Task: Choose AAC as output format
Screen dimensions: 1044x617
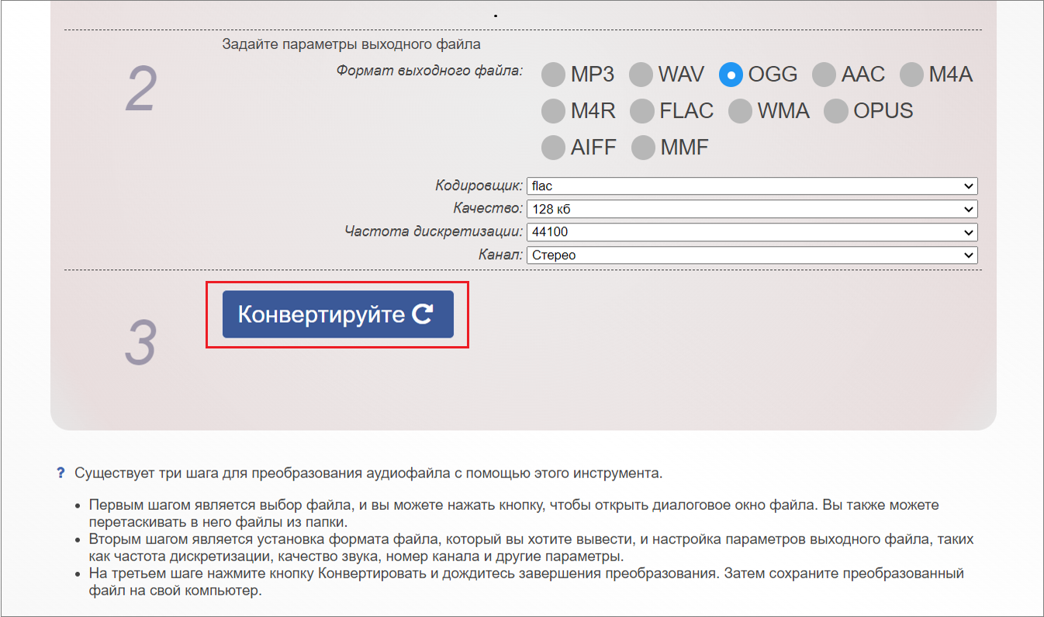Action: [x=824, y=75]
